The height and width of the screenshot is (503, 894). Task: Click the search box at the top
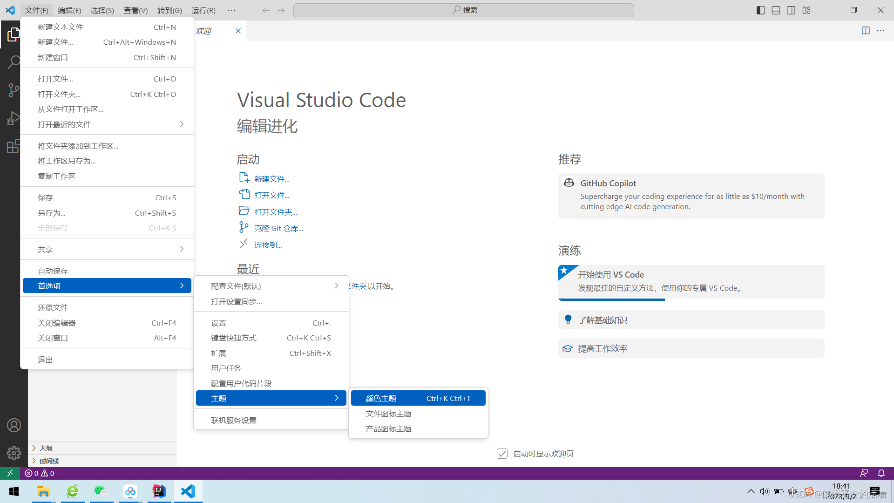463,10
